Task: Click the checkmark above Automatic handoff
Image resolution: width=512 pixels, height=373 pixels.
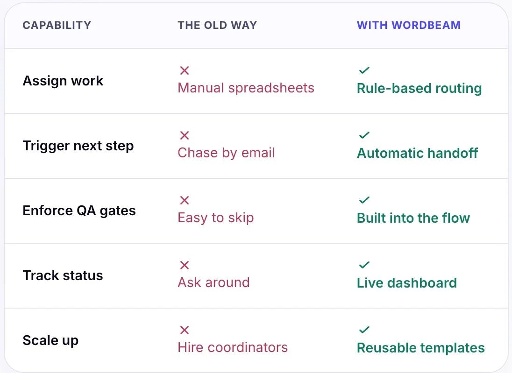Action: point(364,135)
